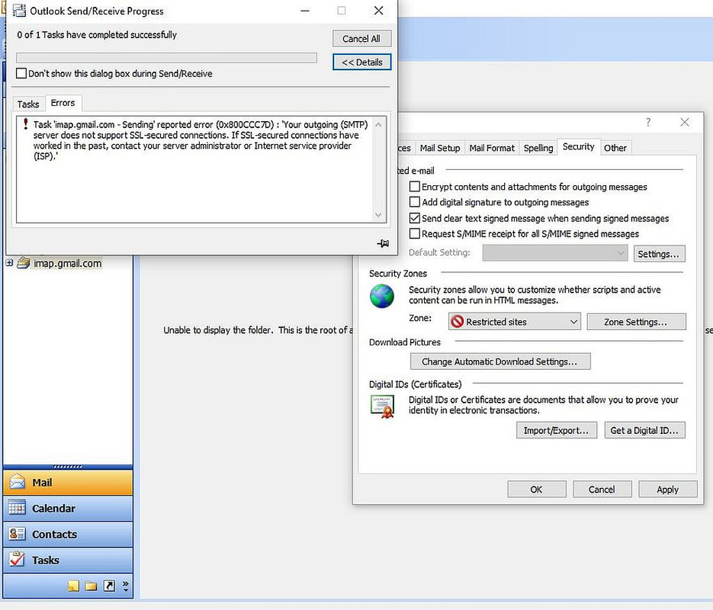Confirm Options dialog with OK
The image size is (713, 610).
(x=537, y=489)
